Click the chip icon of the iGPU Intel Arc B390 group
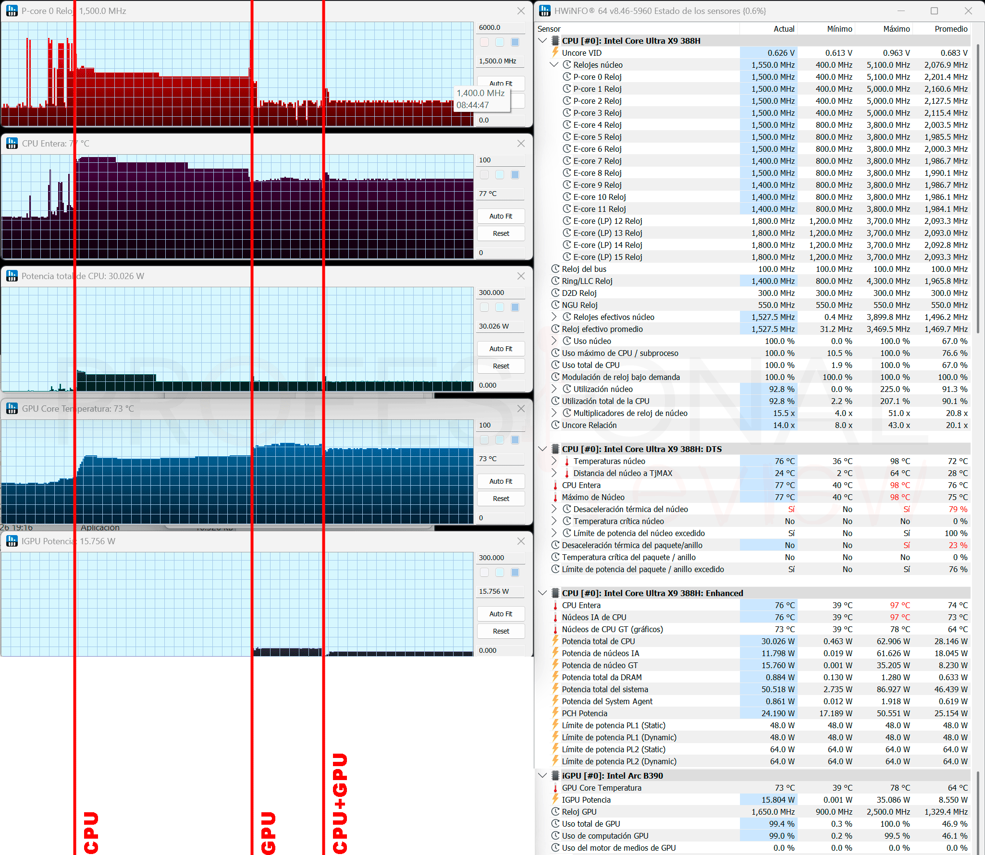 pos(555,776)
